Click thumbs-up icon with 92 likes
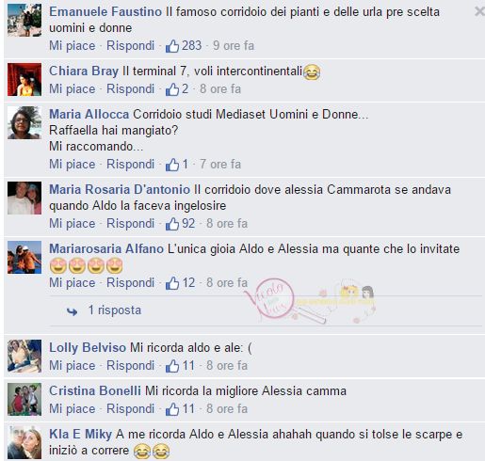This screenshot has height=461, width=485. (x=172, y=224)
